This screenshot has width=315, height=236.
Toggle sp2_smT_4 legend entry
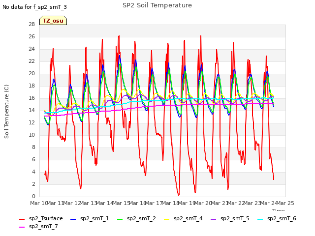(x=183, y=218)
